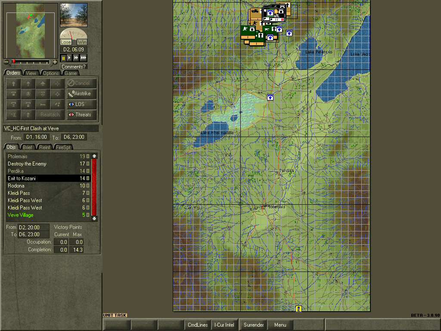Click the map zoom slider handle
This screenshot has height=331, width=441.
(x=13, y=61)
